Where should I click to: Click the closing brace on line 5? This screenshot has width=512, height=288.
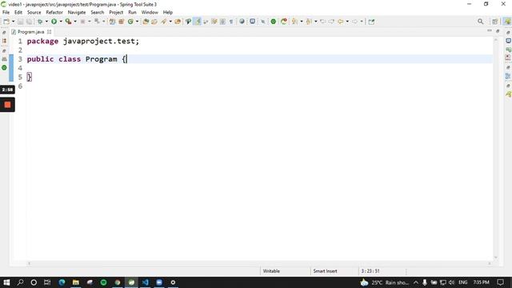click(x=29, y=77)
